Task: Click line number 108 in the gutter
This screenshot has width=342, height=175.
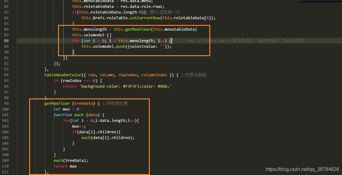Action: click(5, 155)
